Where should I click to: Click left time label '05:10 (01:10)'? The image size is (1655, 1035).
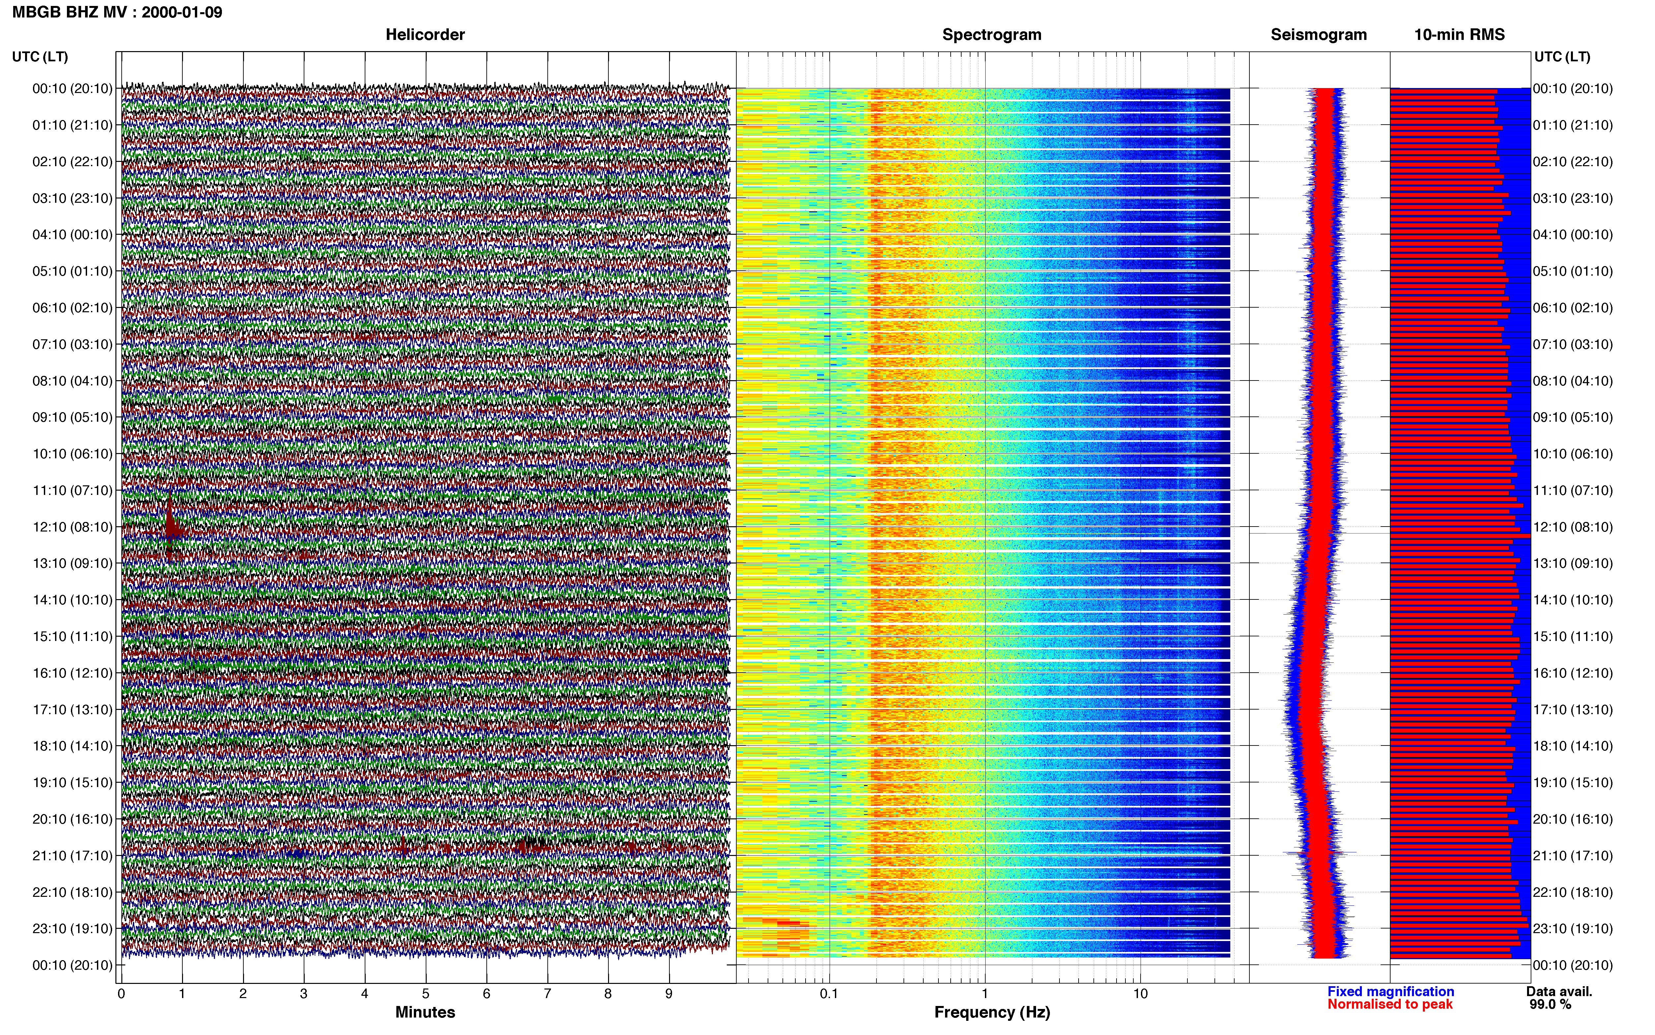click(73, 271)
